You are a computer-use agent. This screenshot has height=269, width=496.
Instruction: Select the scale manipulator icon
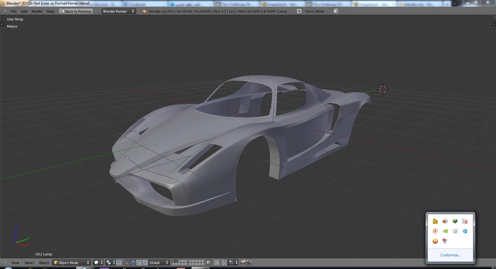tap(145, 262)
